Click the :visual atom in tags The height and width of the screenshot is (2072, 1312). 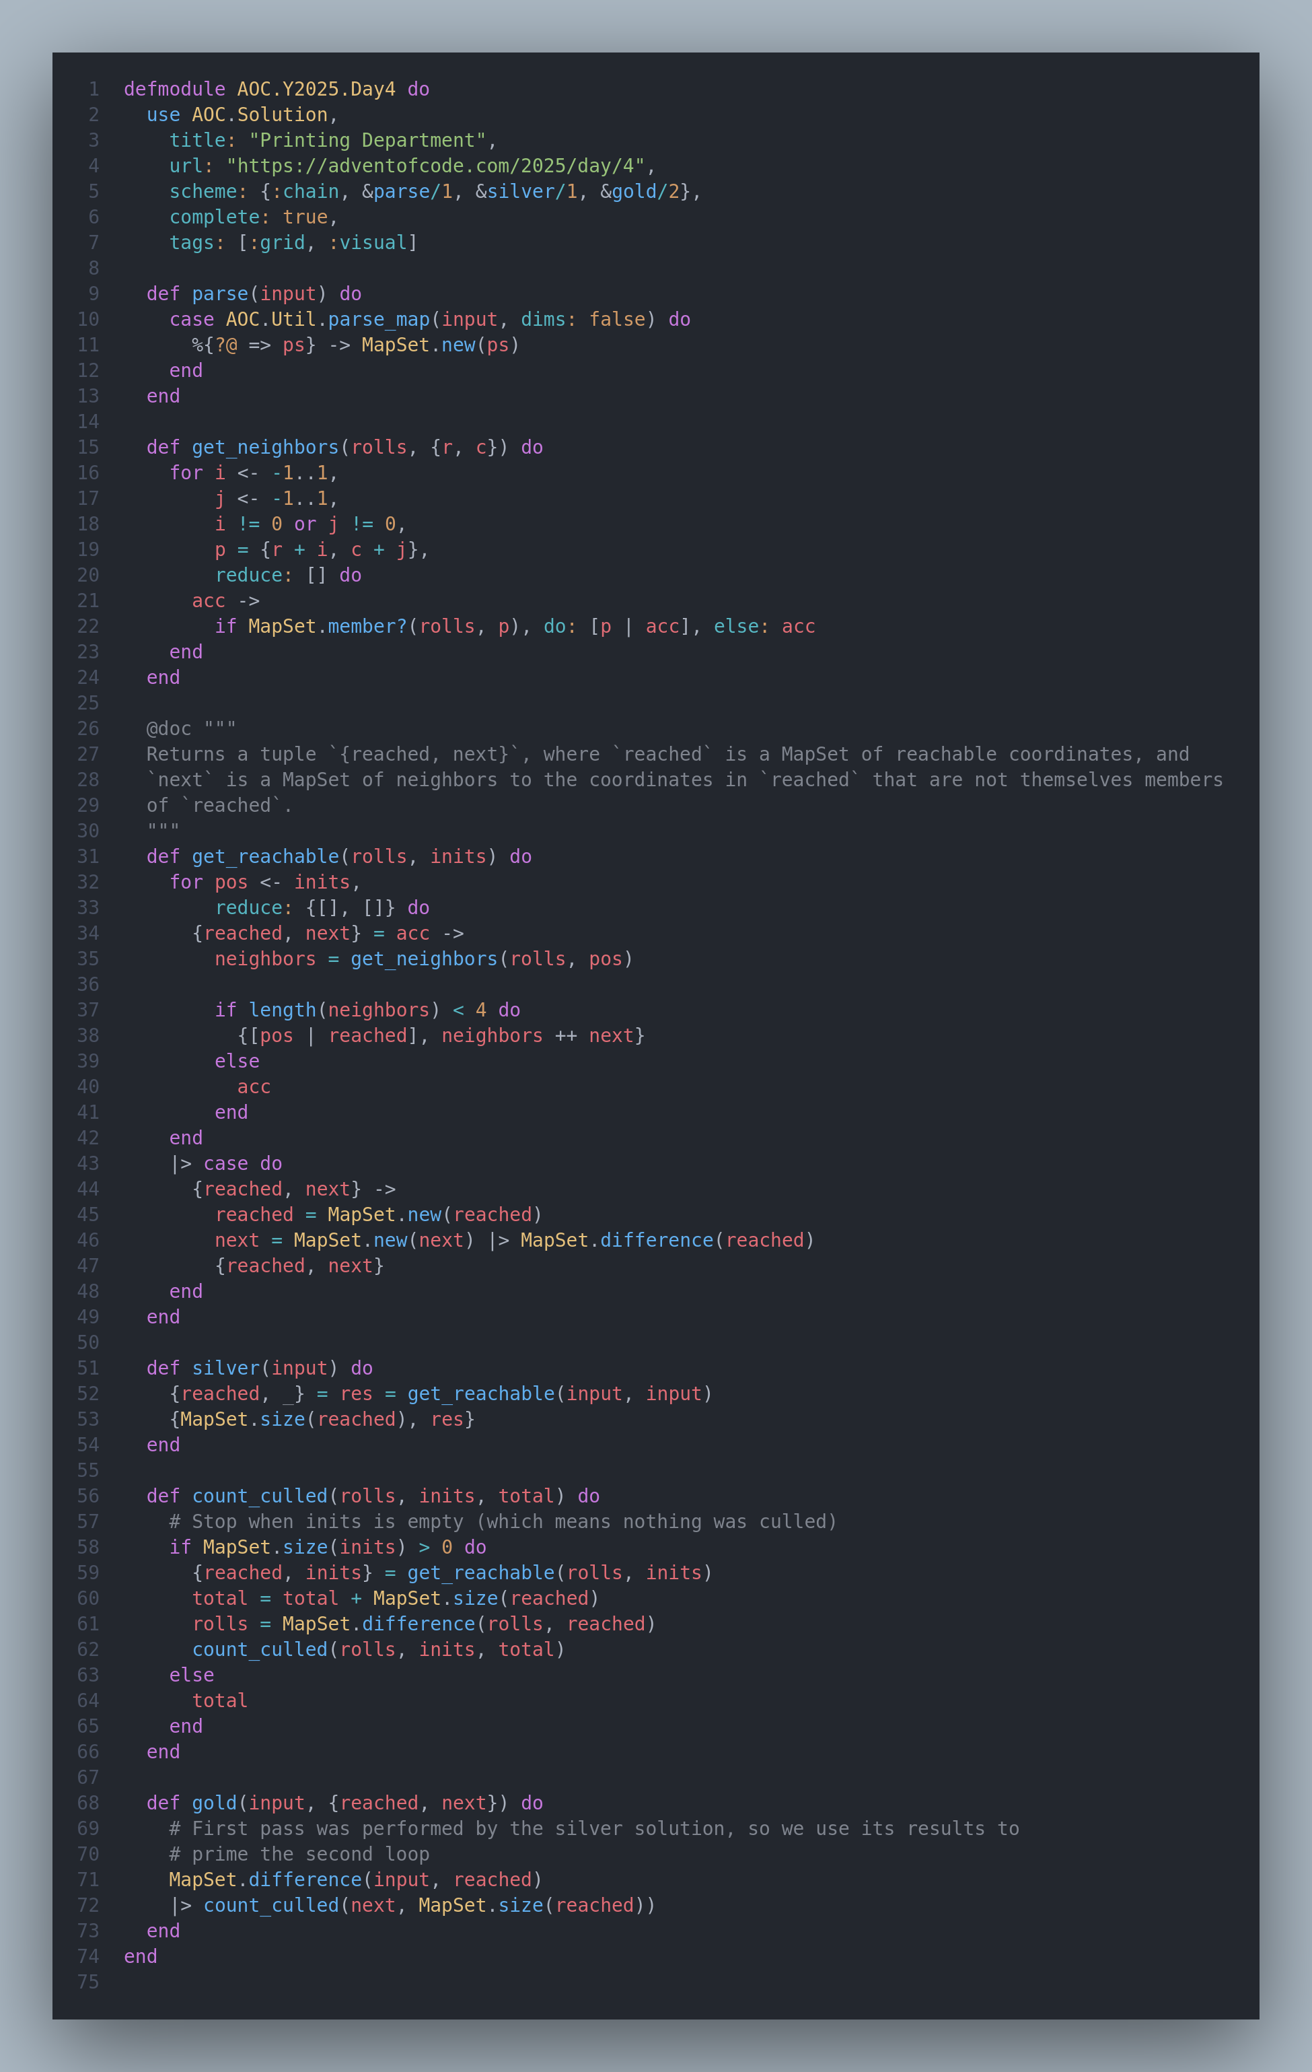click(368, 242)
